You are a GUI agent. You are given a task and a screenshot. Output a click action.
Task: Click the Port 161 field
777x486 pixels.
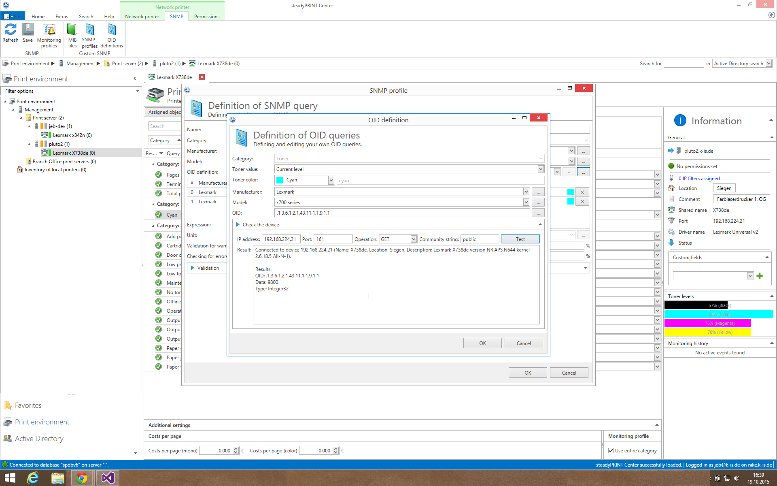pos(333,239)
